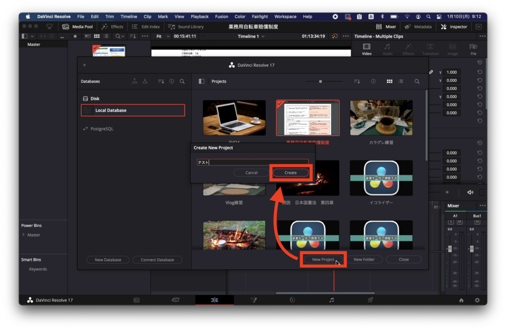Search databases with the magnifier icon
Screen dimensions: 506x330
(182, 81)
